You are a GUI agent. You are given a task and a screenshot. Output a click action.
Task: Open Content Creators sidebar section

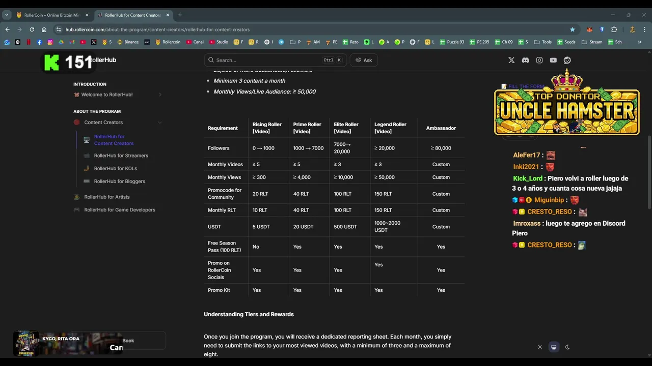point(103,122)
